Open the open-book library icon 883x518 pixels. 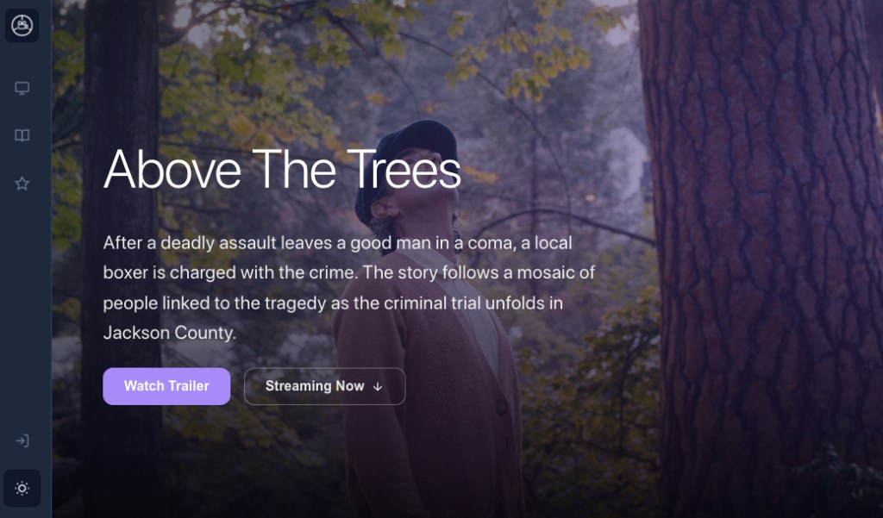[22, 135]
